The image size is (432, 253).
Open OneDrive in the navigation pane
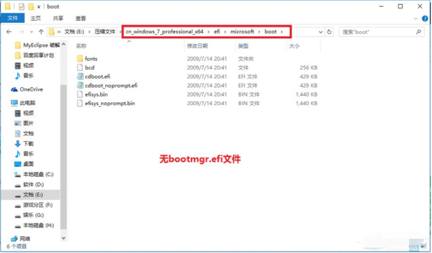pyautogui.click(x=30, y=89)
